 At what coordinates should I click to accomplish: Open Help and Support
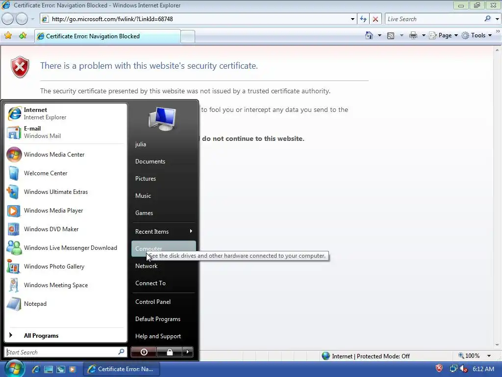click(x=163, y=336)
